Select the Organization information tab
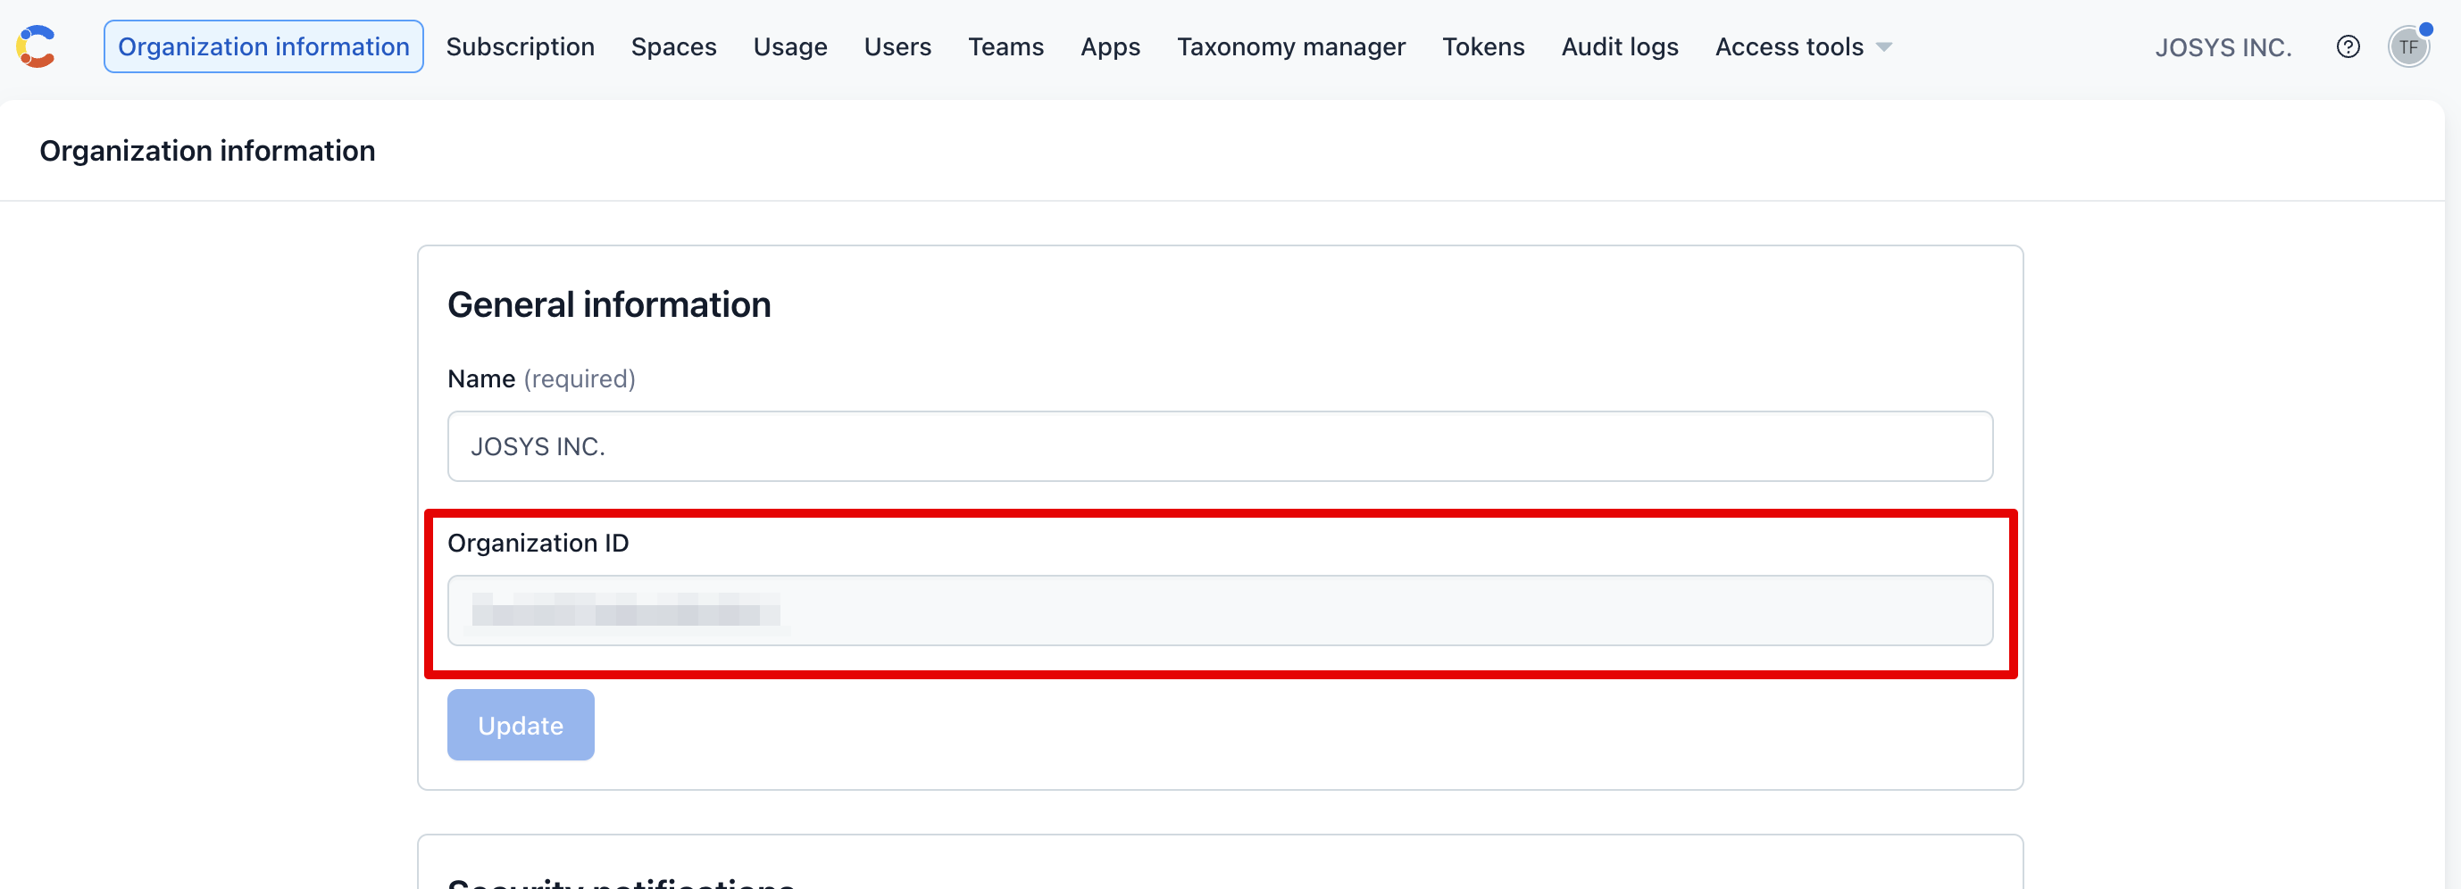 pos(263,46)
